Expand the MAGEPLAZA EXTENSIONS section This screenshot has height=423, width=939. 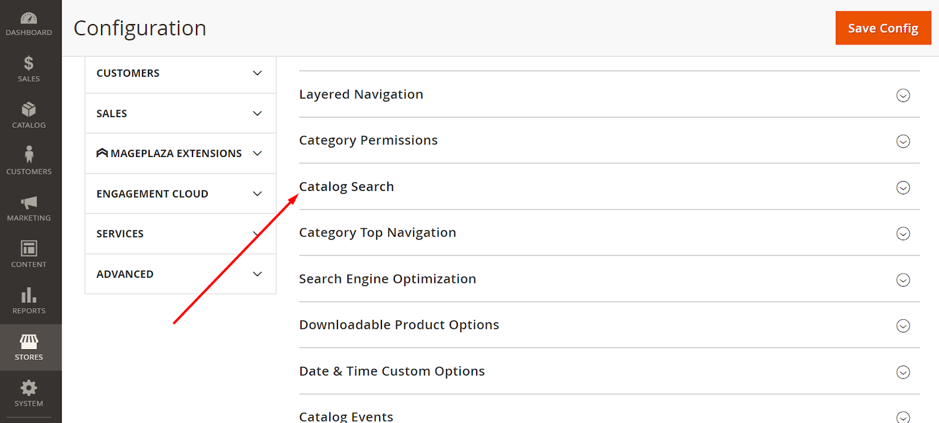pyautogui.click(x=180, y=153)
